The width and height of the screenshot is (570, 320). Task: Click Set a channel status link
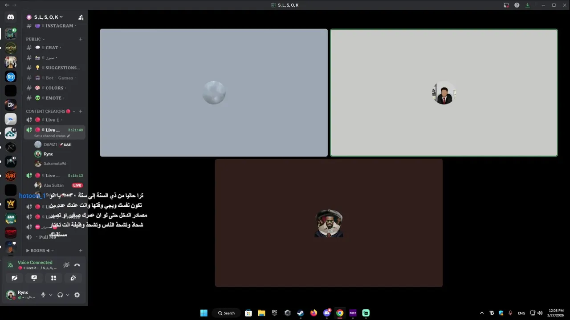(52, 136)
